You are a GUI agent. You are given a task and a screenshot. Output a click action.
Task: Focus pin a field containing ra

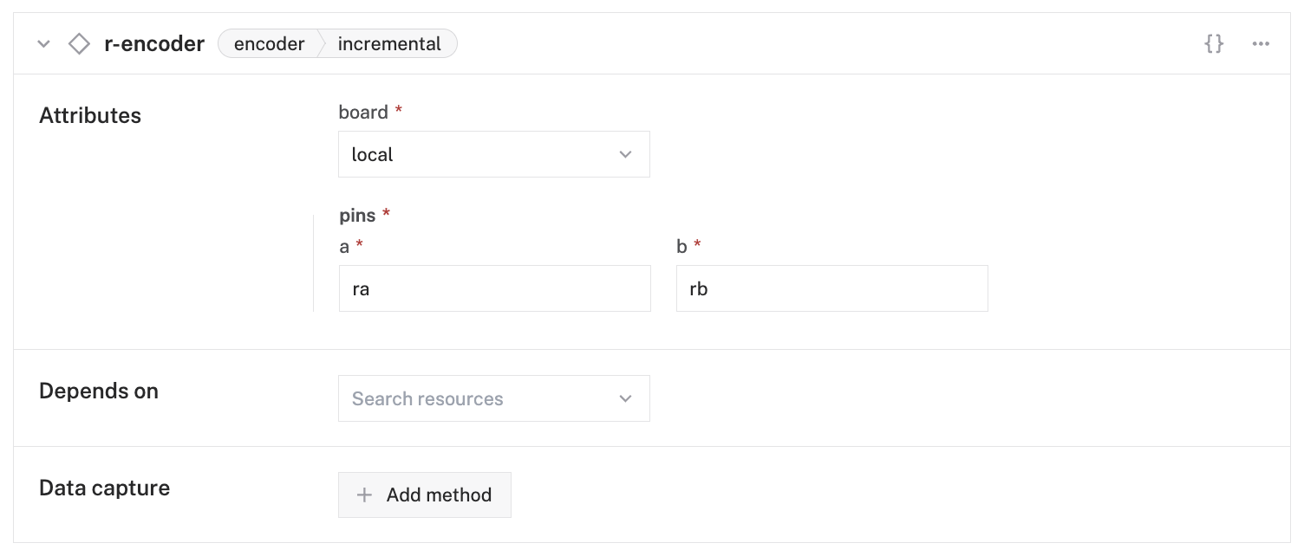pyautogui.click(x=494, y=288)
